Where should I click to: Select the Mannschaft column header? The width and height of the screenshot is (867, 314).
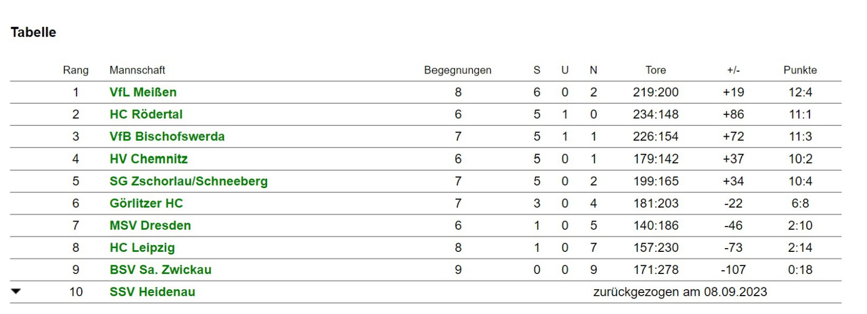137,70
